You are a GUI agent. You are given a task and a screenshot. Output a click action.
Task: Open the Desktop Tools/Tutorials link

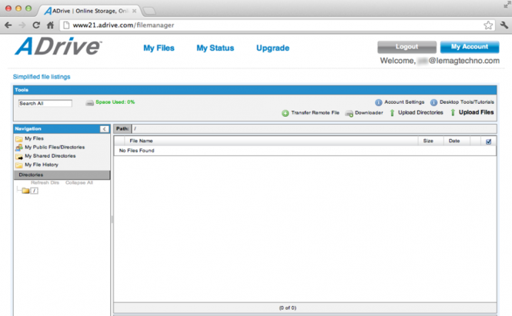(x=467, y=102)
